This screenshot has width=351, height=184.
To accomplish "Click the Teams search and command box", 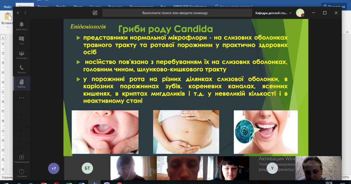I will pyautogui.click(x=175, y=13).
